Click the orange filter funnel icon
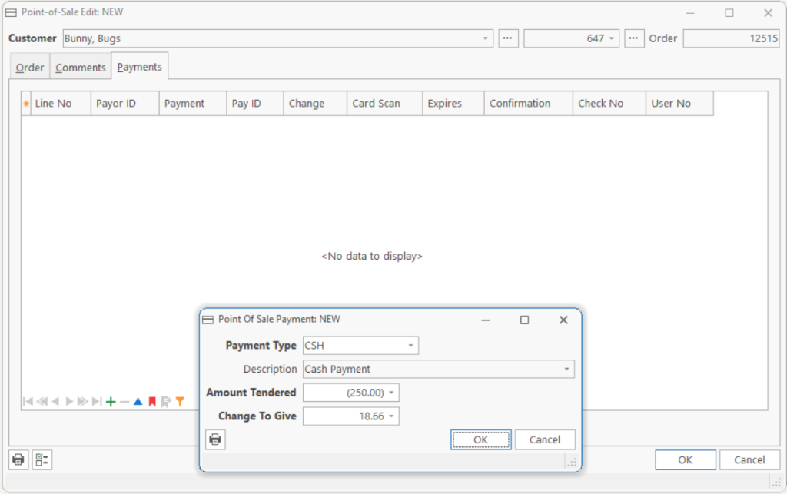This screenshot has width=787, height=494. (x=180, y=401)
